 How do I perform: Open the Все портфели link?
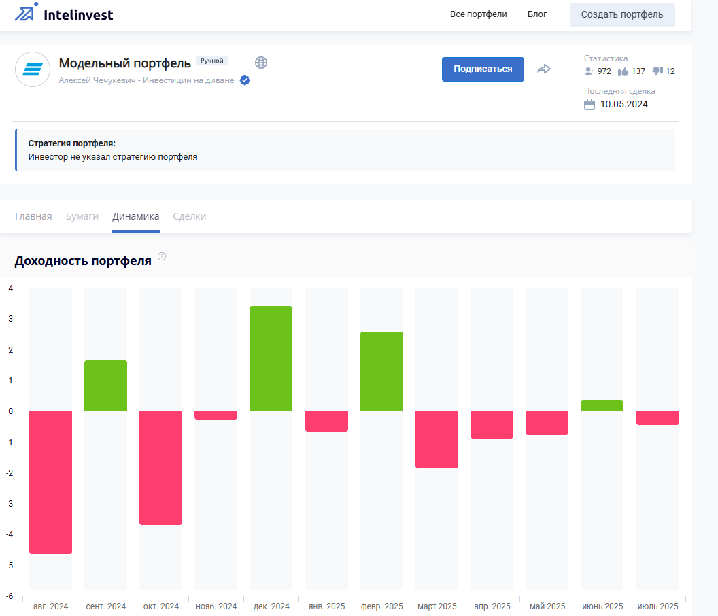[479, 14]
